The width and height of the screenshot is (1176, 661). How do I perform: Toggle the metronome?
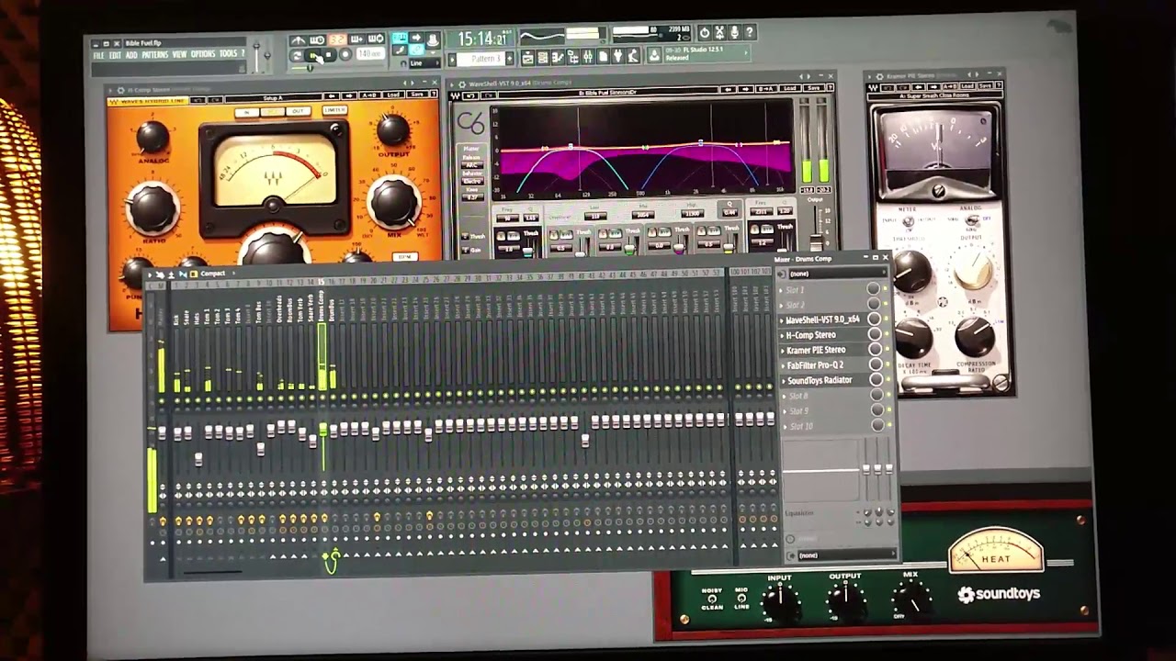[299, 40]
